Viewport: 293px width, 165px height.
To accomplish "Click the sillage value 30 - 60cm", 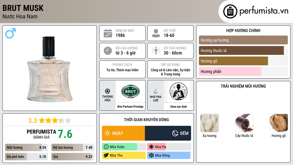I will click(173, 53).
